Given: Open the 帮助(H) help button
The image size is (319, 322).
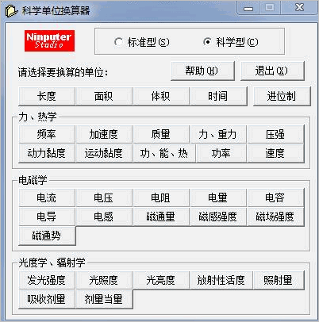Looking at the screenshot, I should point(202,71).
